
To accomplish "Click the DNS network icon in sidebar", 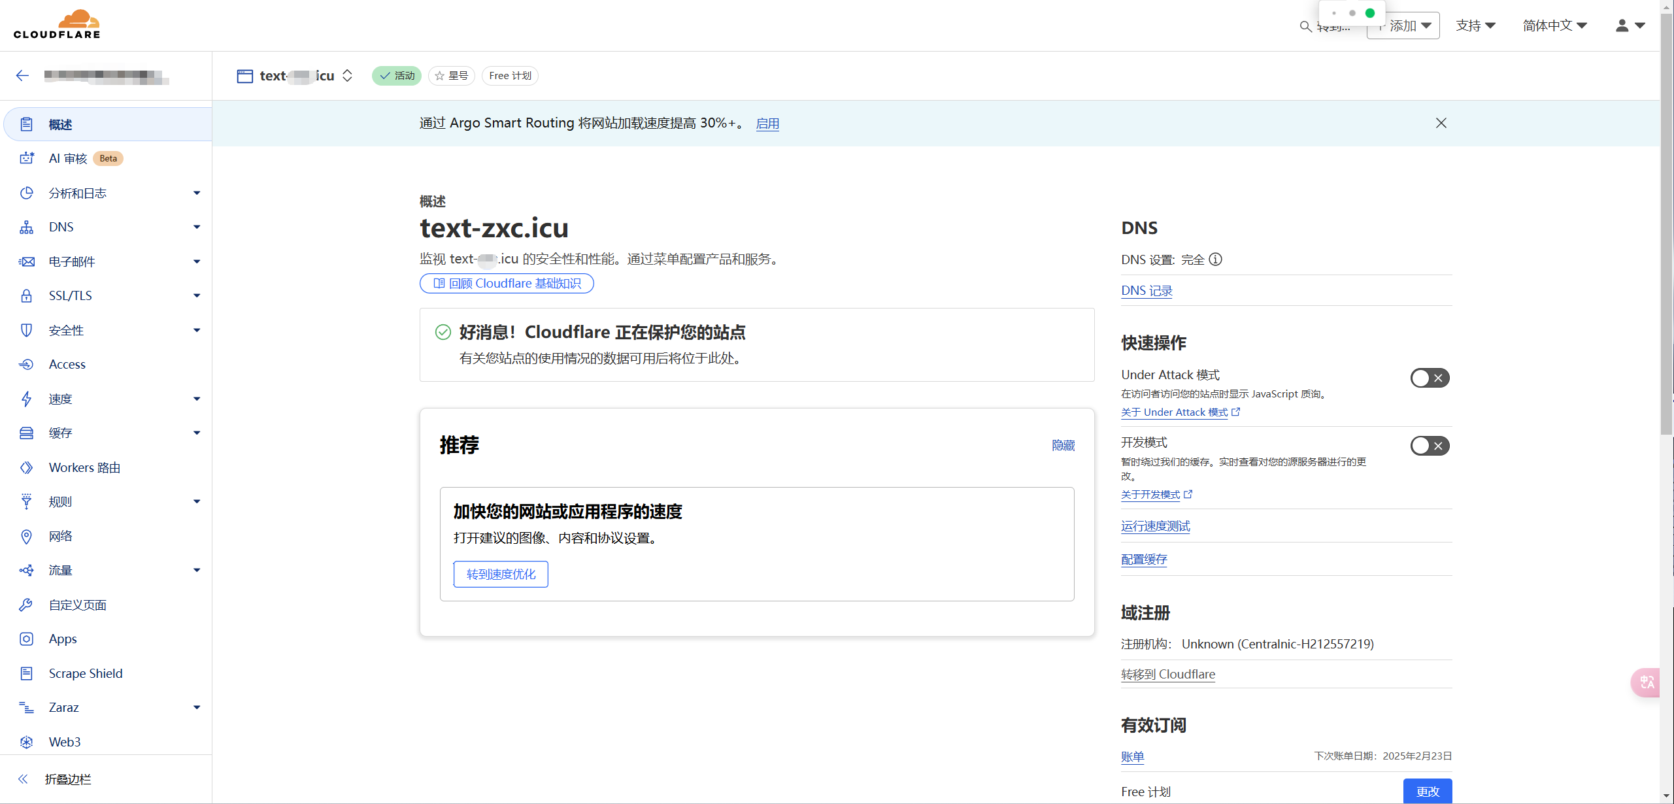I will click(x=26, y=227).
